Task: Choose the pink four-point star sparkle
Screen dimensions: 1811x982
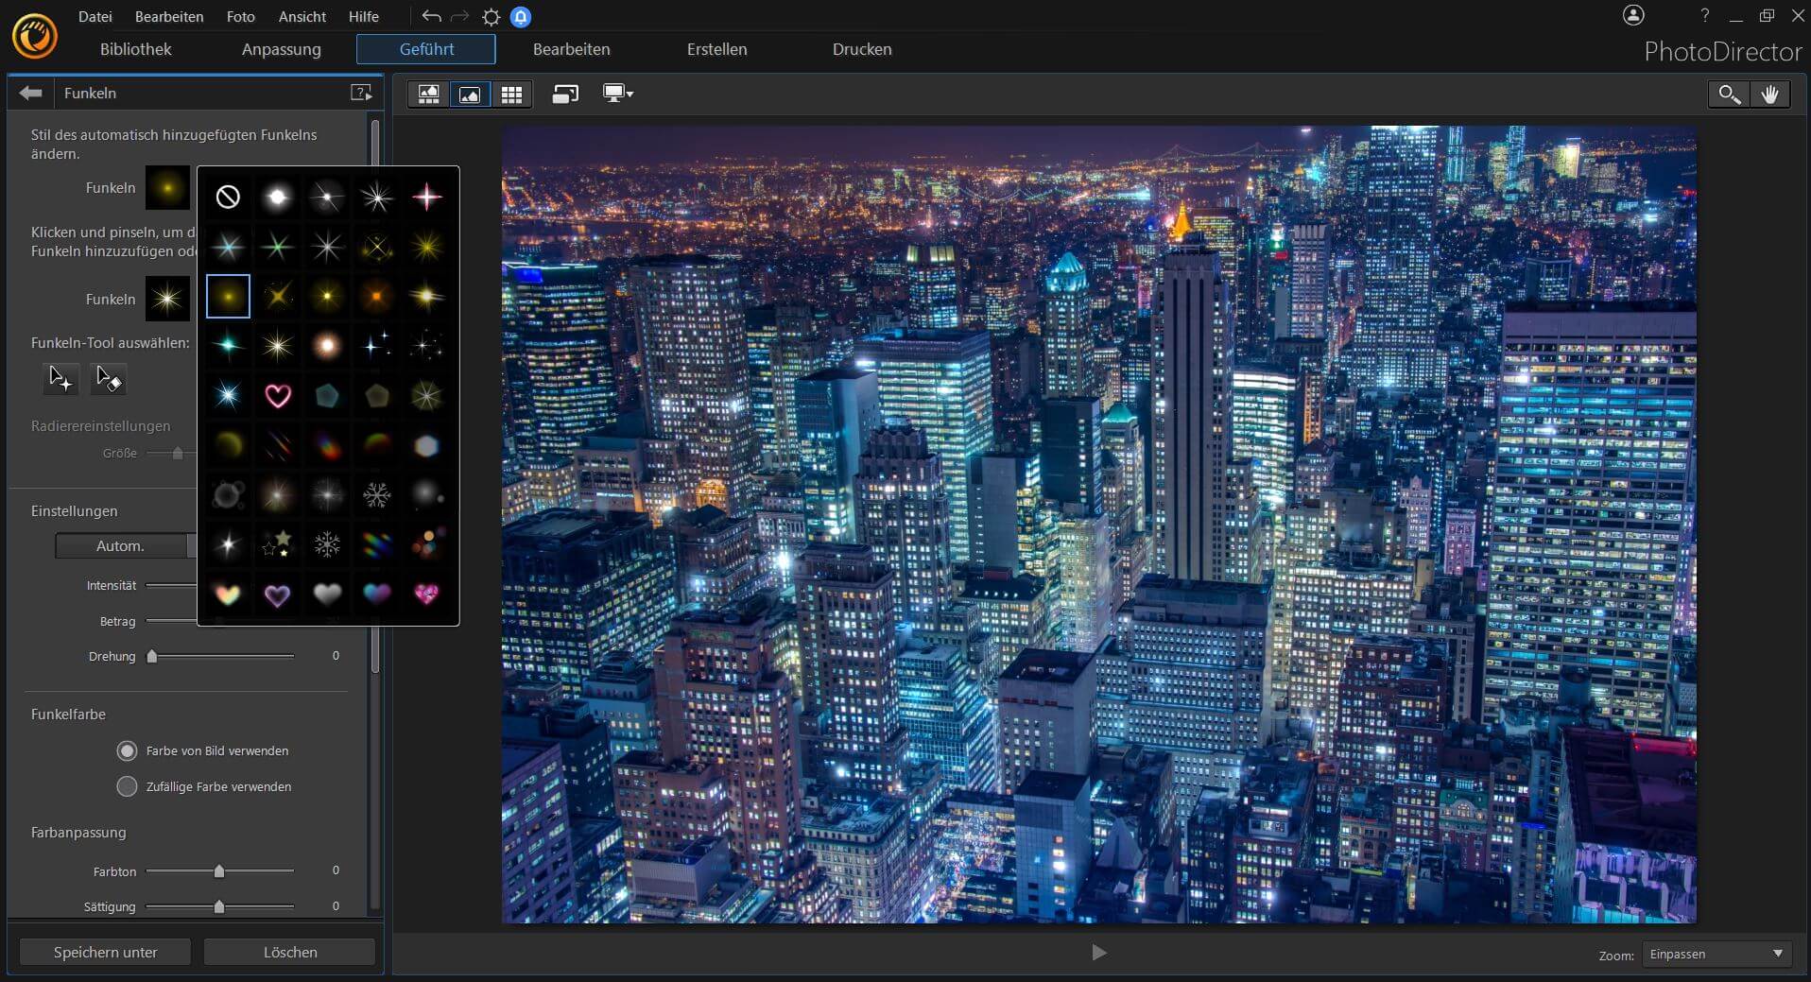Action: coord(427,197)
